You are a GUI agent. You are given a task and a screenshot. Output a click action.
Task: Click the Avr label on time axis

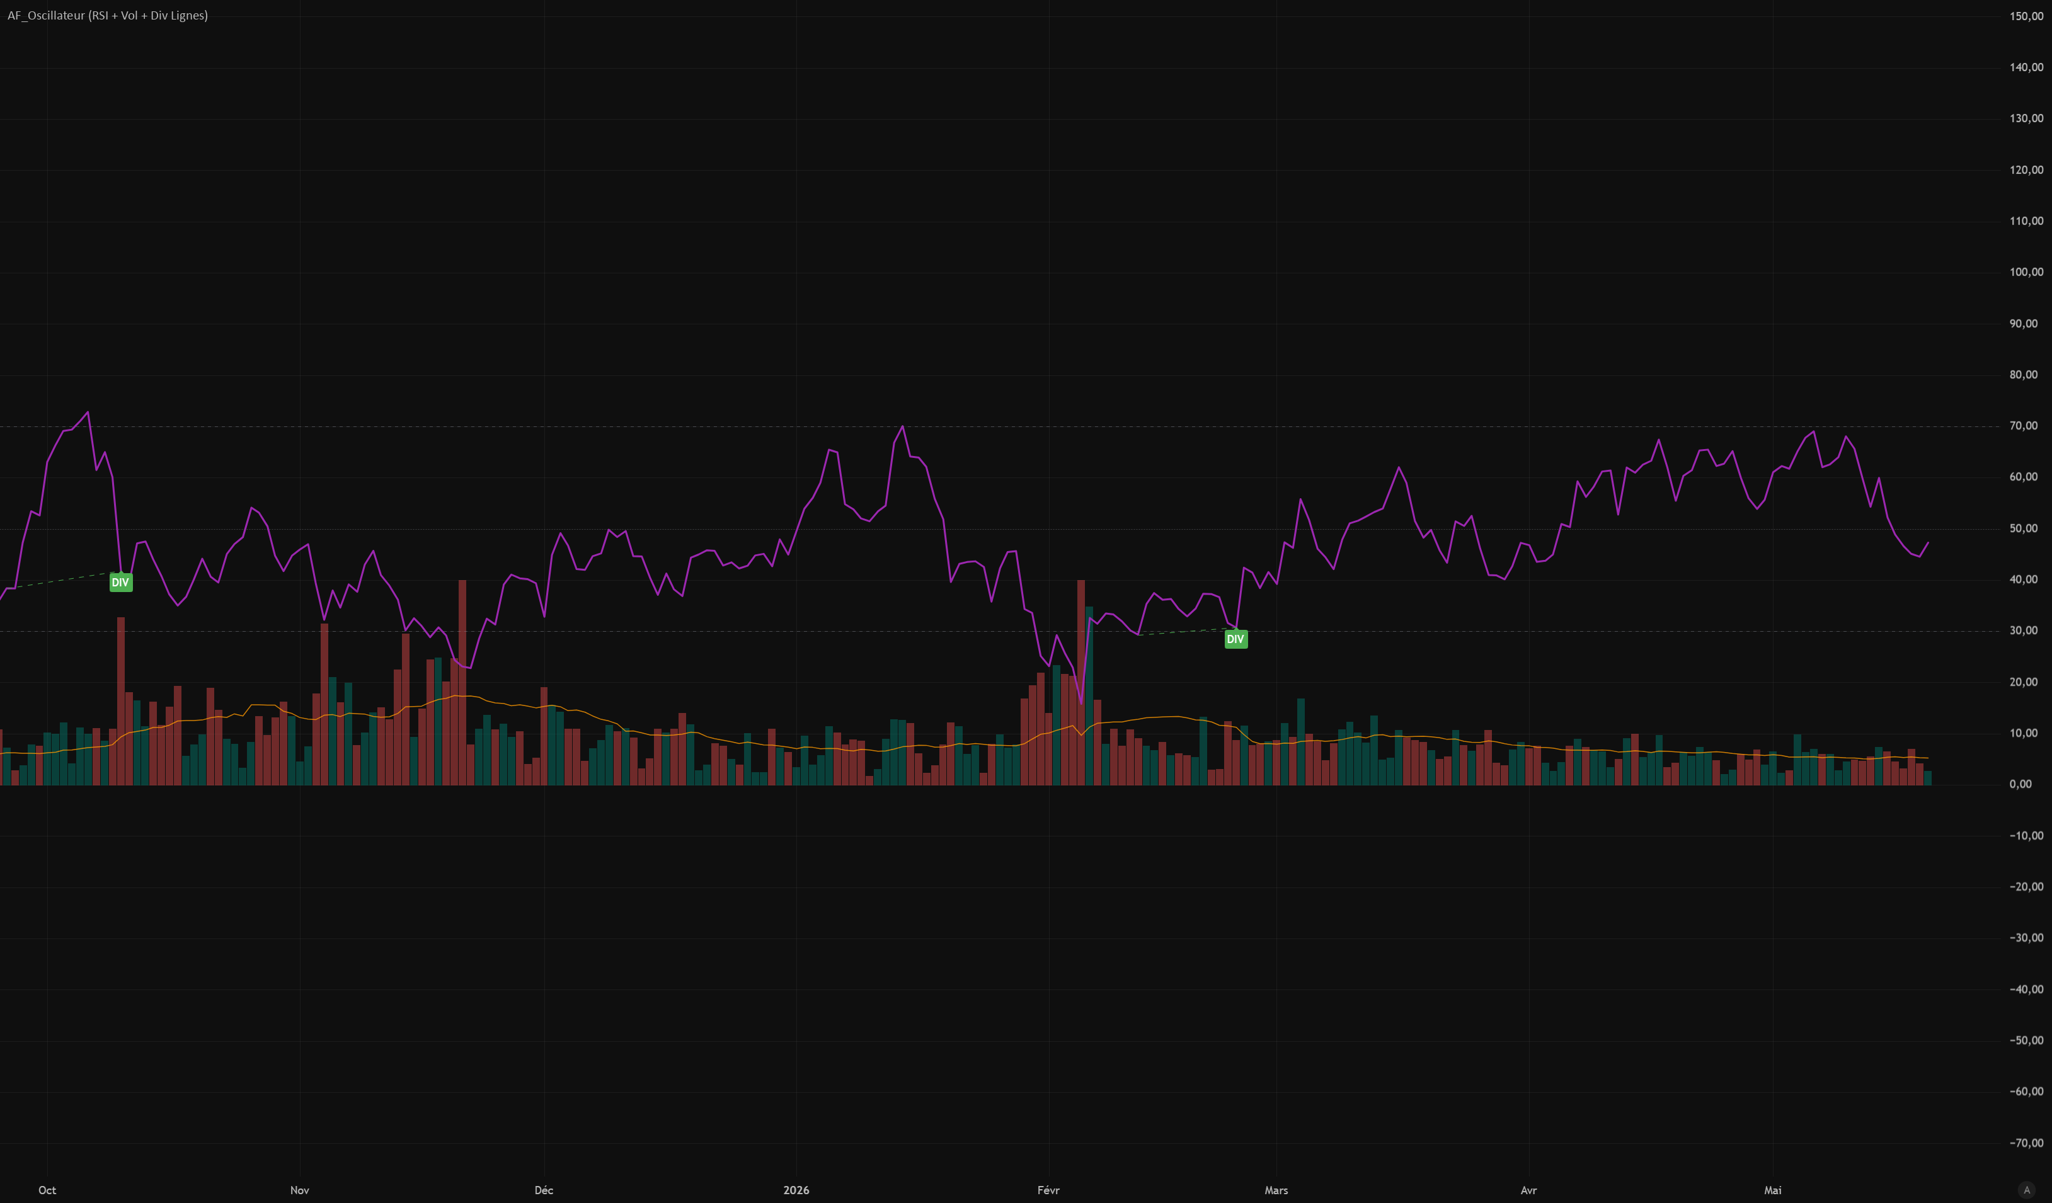coord(1528,1190)
